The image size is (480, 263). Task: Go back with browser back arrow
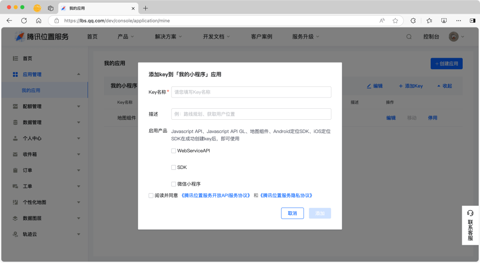click(9, 20)
